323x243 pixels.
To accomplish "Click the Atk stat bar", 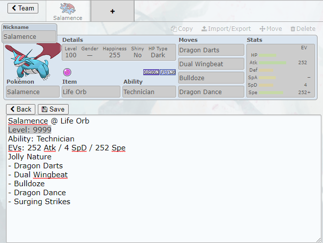I will 273,63.
